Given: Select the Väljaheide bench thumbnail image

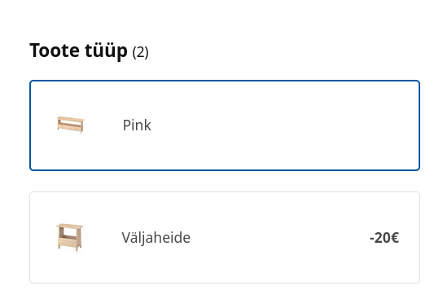Looking at the screenshot, I should click(x=70, y=237).
